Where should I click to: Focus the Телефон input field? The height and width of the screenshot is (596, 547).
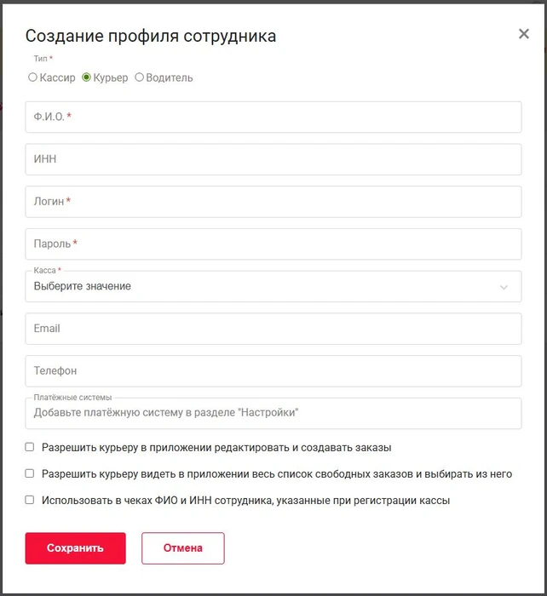(273, 371)
